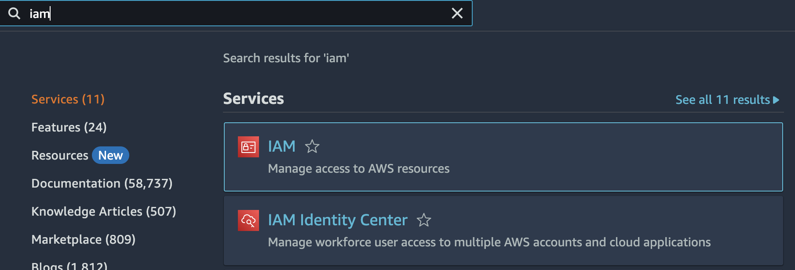Image resolution: width=795 pixels, height=270 pixels.
Task: Click the 'New' badge next to Resources
Action: 110,155
